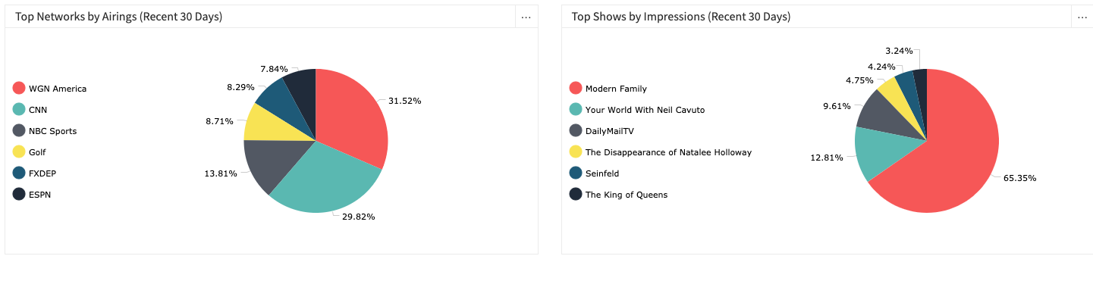The width and height of the screenshot is (1093, 281).
Task: Hide ESPN series via legend
Action: click(33, 195)
